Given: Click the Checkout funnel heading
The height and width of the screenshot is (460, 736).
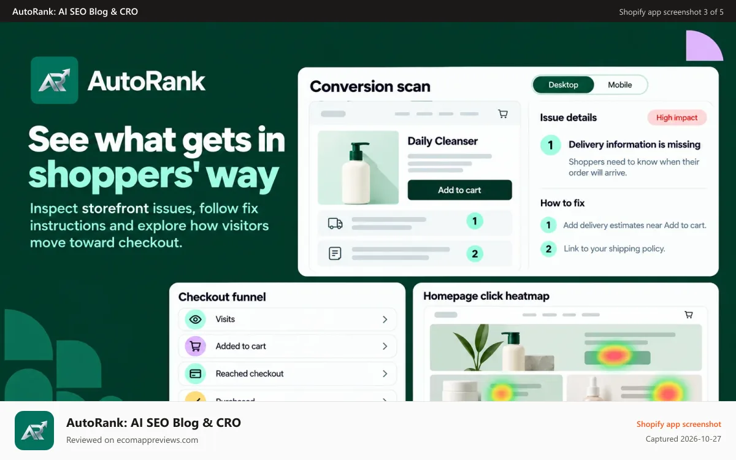Looking at the screenshot, I should coord(222,297).
